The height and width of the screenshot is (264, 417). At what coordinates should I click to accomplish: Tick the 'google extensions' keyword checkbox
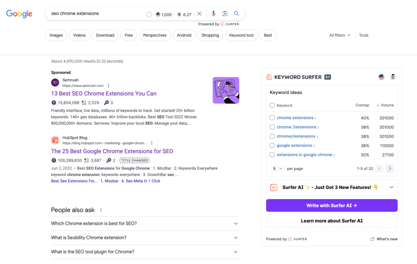(x=272, y=145)
